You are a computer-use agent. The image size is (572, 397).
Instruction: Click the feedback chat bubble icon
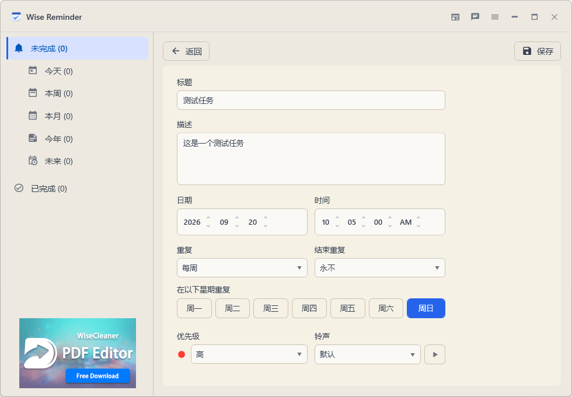475,17
